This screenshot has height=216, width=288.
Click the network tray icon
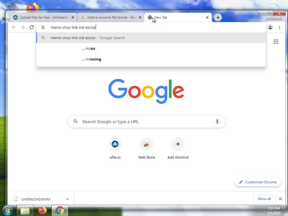coord(260,210)
